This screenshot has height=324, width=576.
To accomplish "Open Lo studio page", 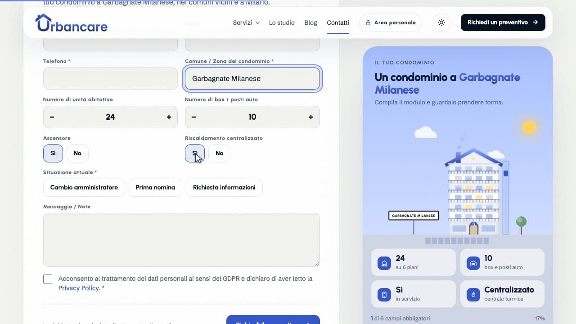I will [x=282, y=22].
